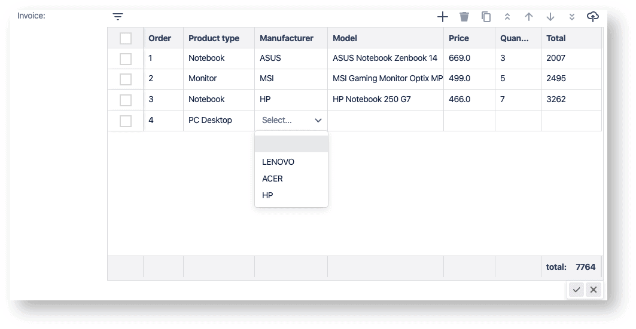Click the filter icon above the table
This screenshot has height=329, width=636.
(118, 17)
